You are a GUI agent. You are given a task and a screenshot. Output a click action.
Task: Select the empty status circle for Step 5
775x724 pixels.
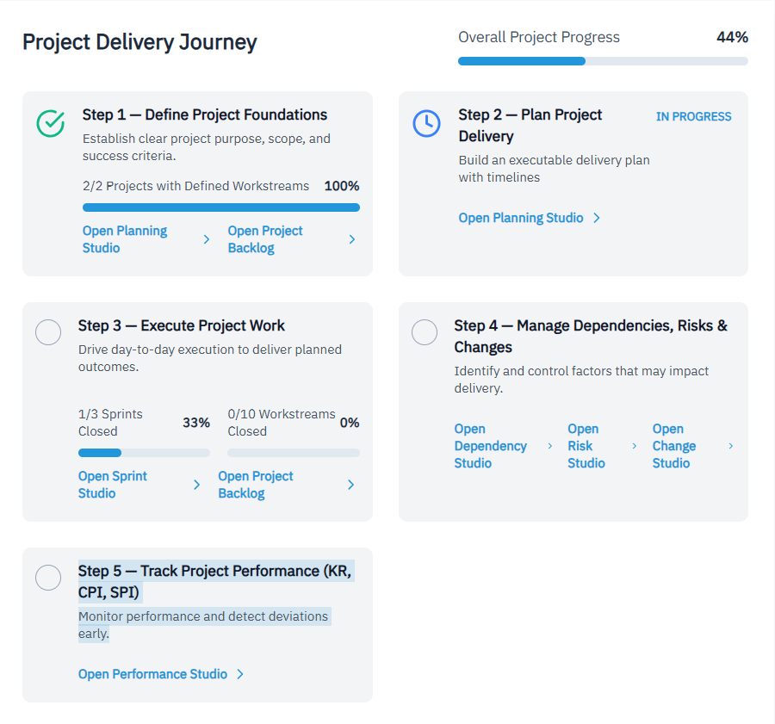(x=48, y=578)
